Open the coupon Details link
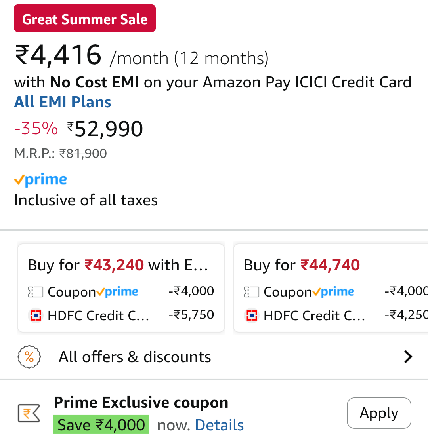This screenshot has height=441, width=428. 220,425
